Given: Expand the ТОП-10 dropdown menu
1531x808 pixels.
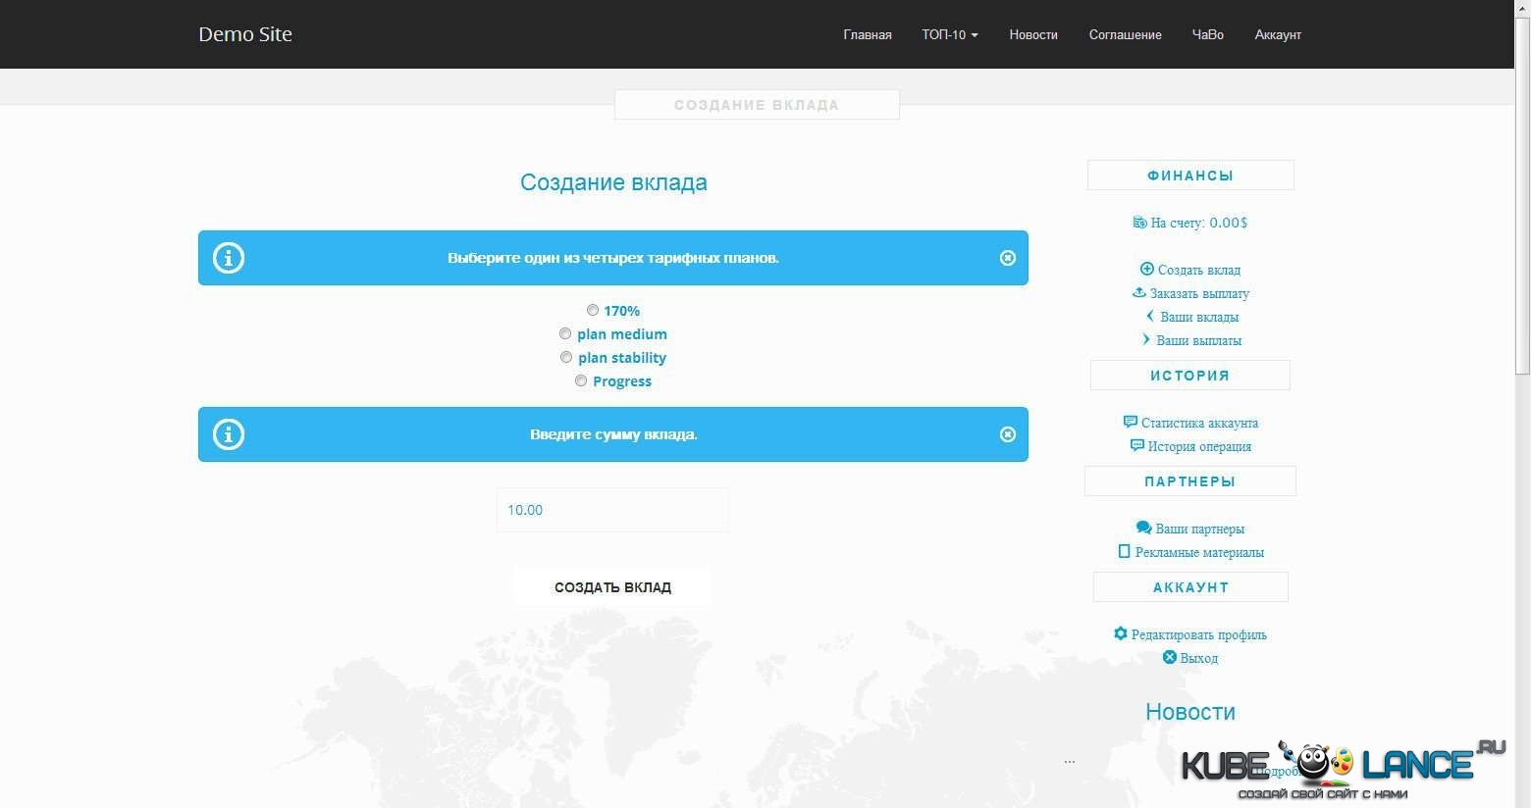Looking at the screenshot, I should click(x=949, y=34).
